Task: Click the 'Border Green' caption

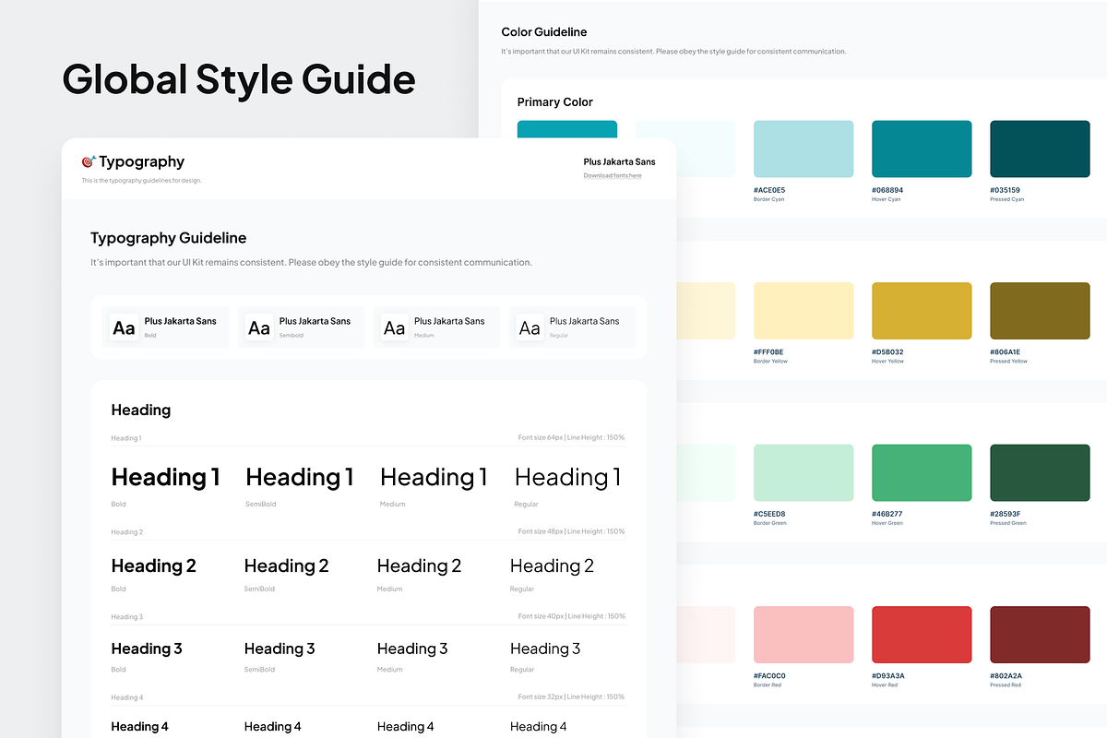Action: (x=770, y=523)
